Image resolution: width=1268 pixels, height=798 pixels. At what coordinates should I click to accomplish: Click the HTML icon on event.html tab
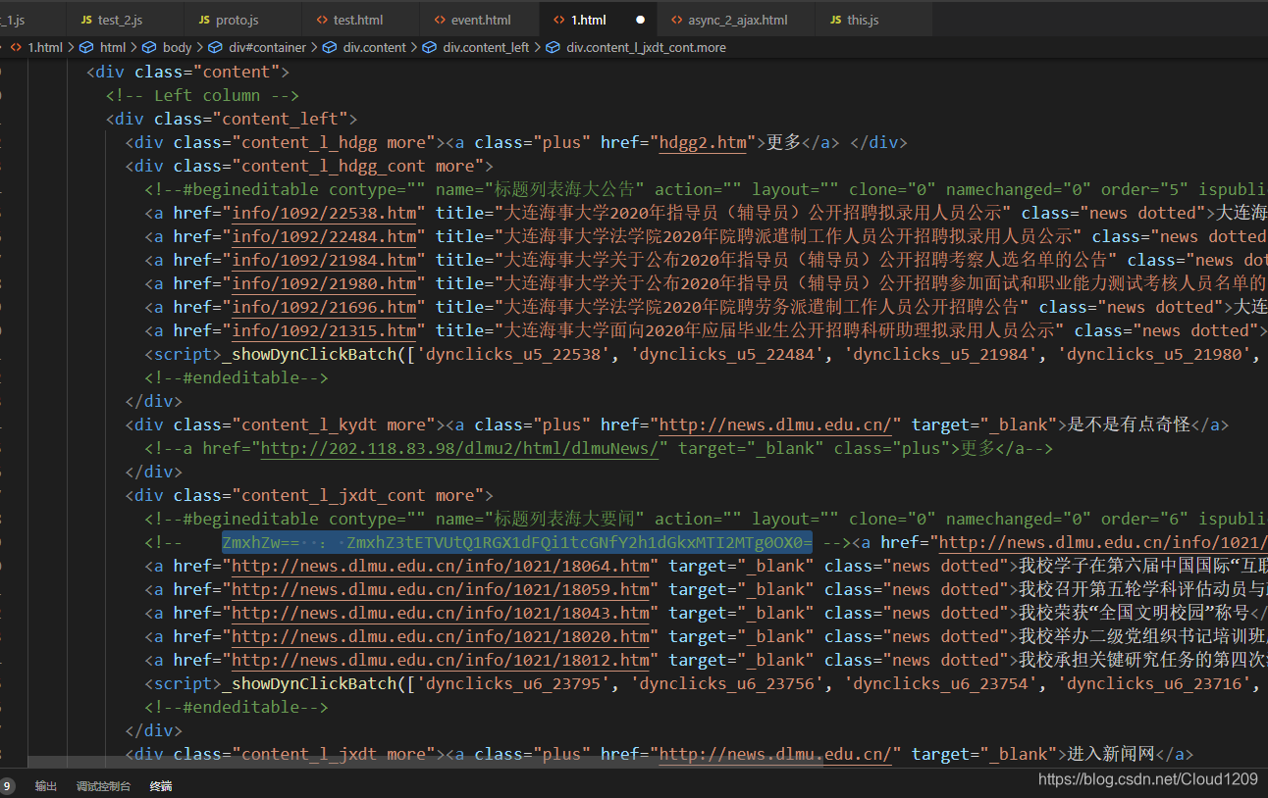(440, 20)
